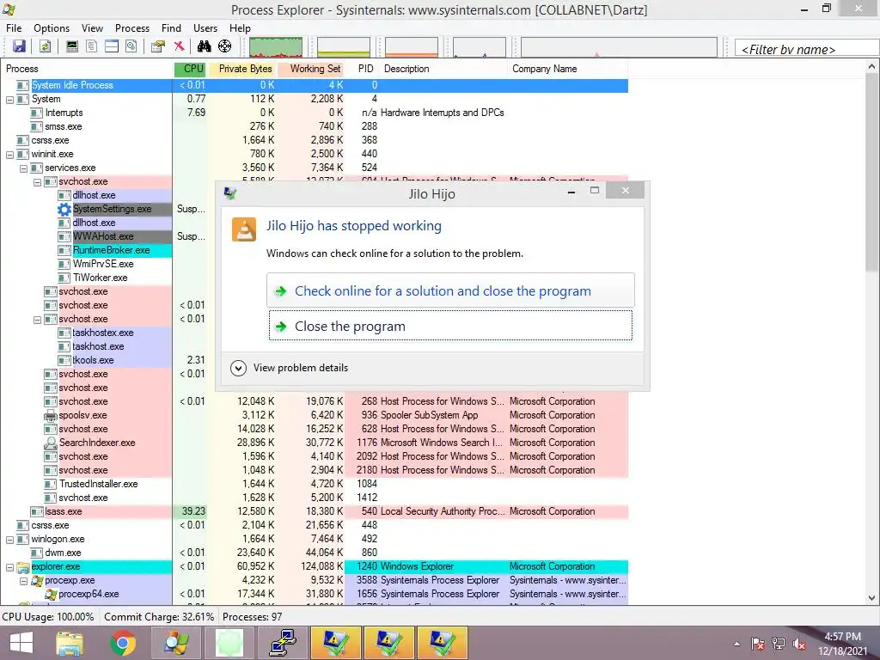This screenshot has height=660, width=880.
Task: Open the System Information graph icon
Action: click(72, 46)
